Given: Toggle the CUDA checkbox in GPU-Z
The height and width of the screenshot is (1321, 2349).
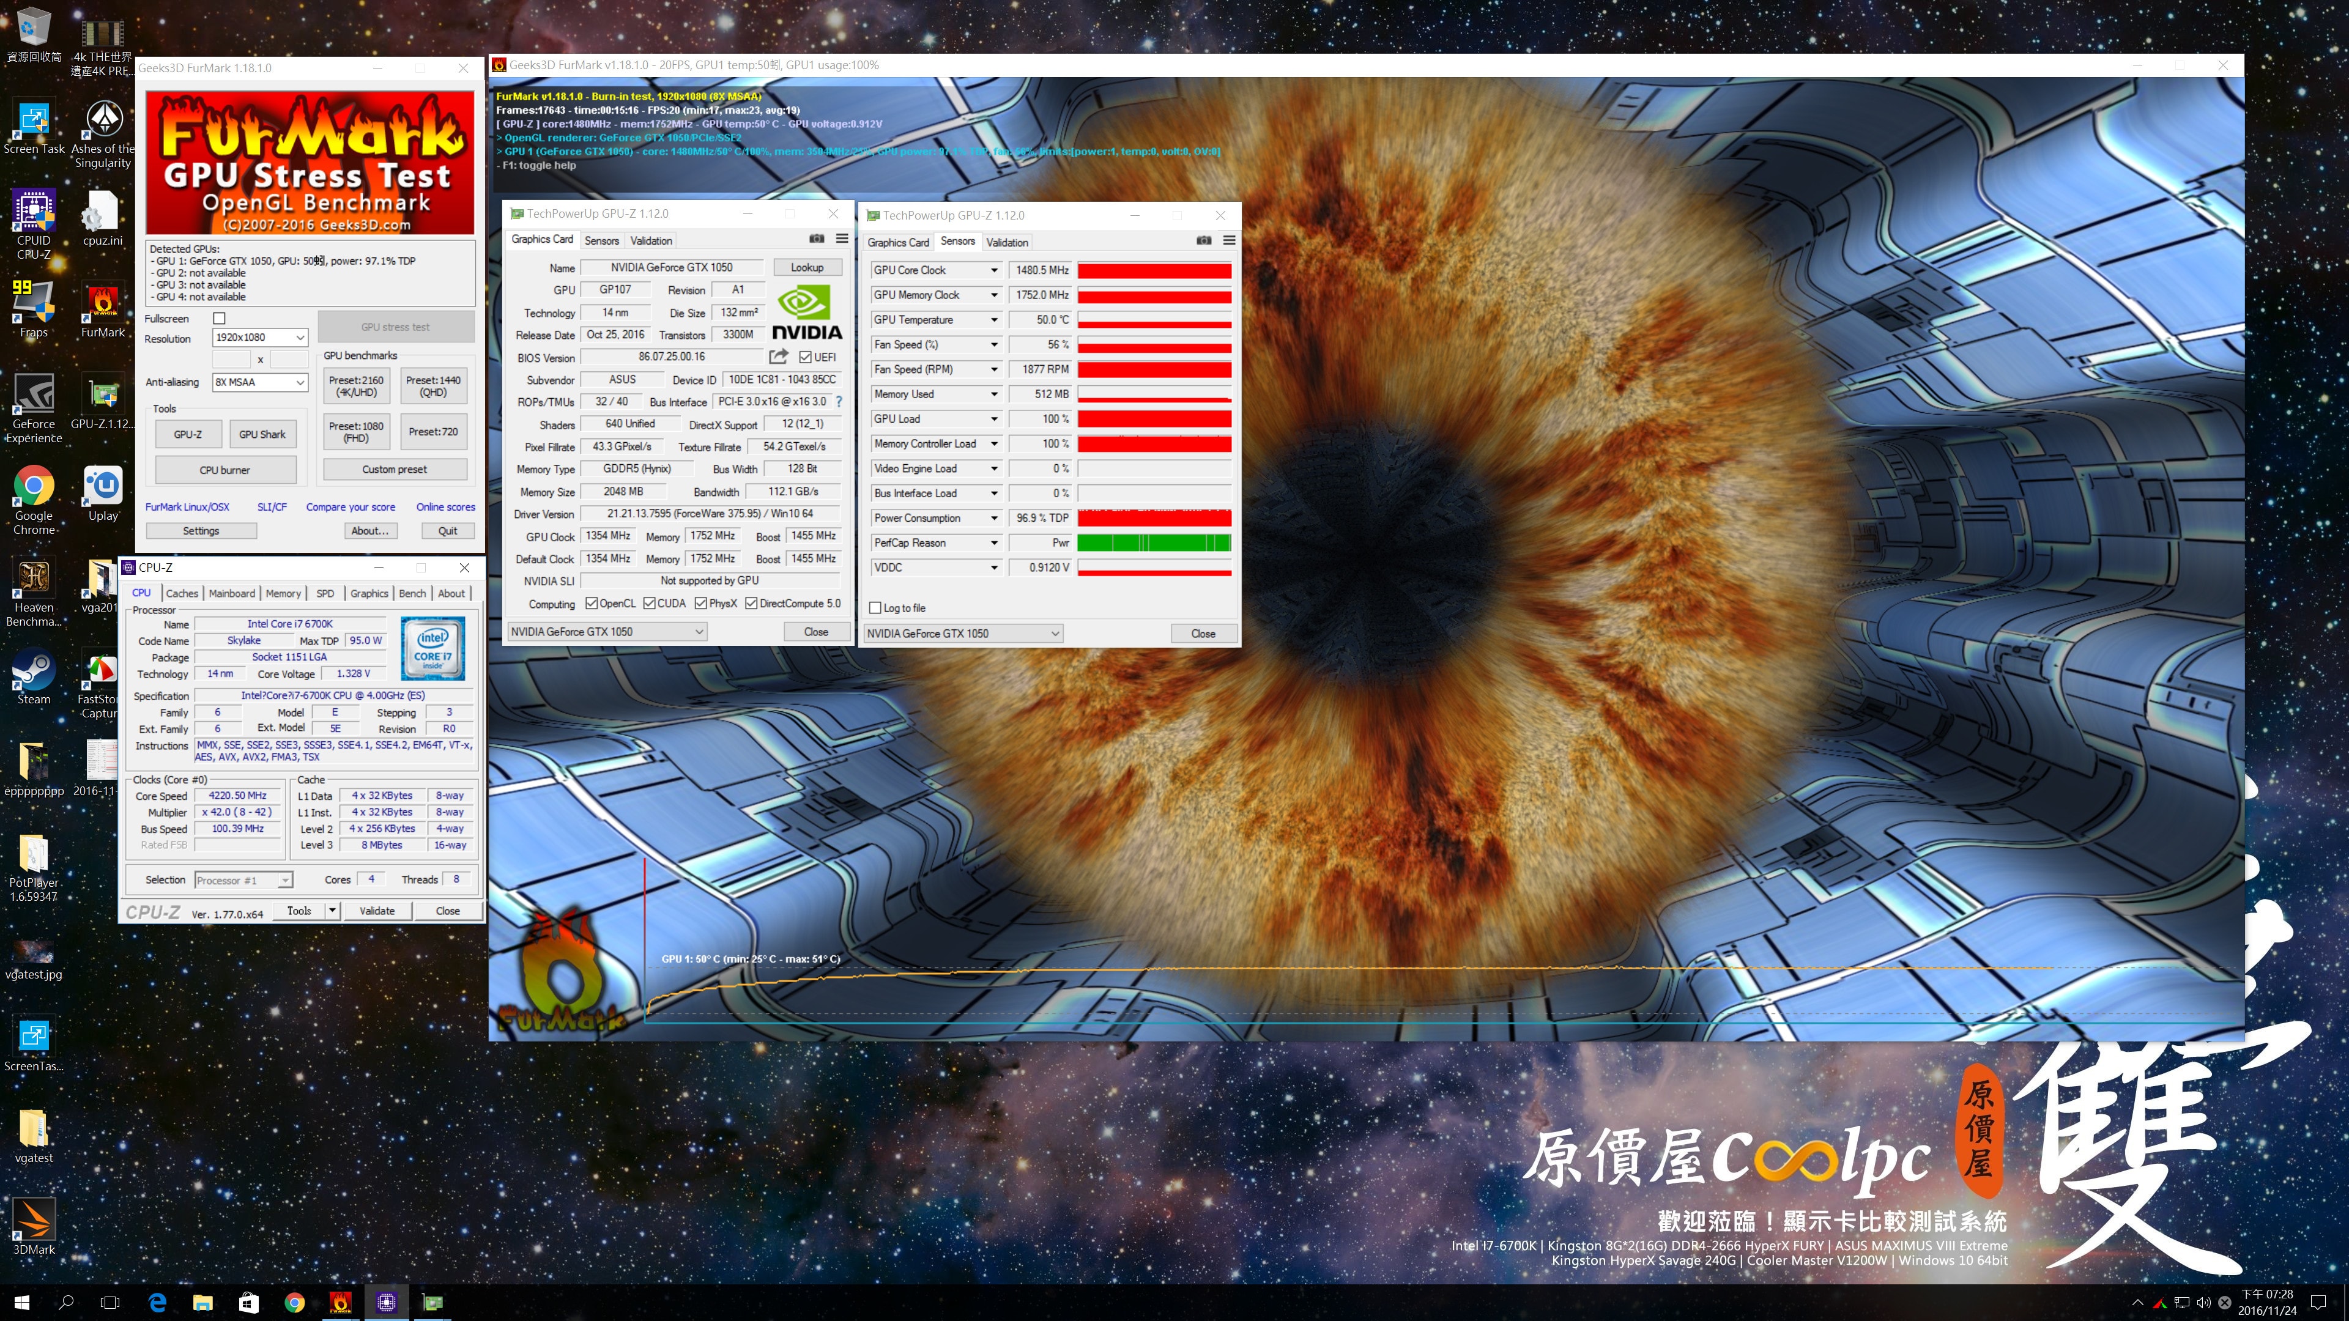Looking at the screenshot, I should pos(649,604).
